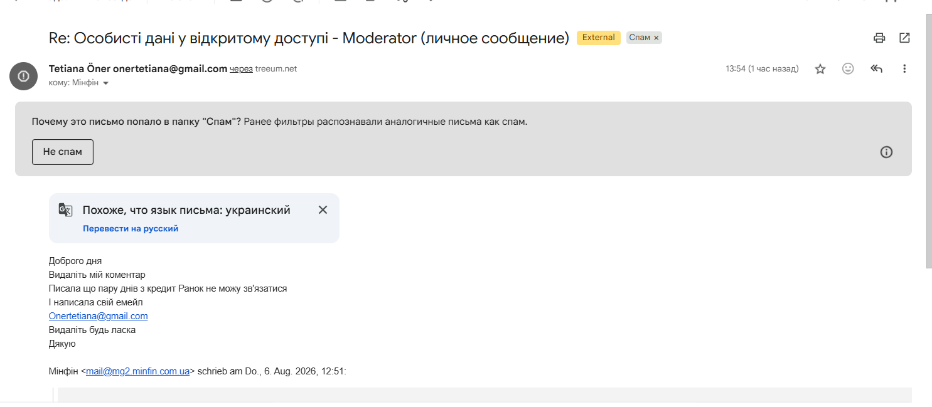Image resolution: width=932 pixels, height=407 pixels.
Task: Dismiss the language detection banner
Action: 323,210
